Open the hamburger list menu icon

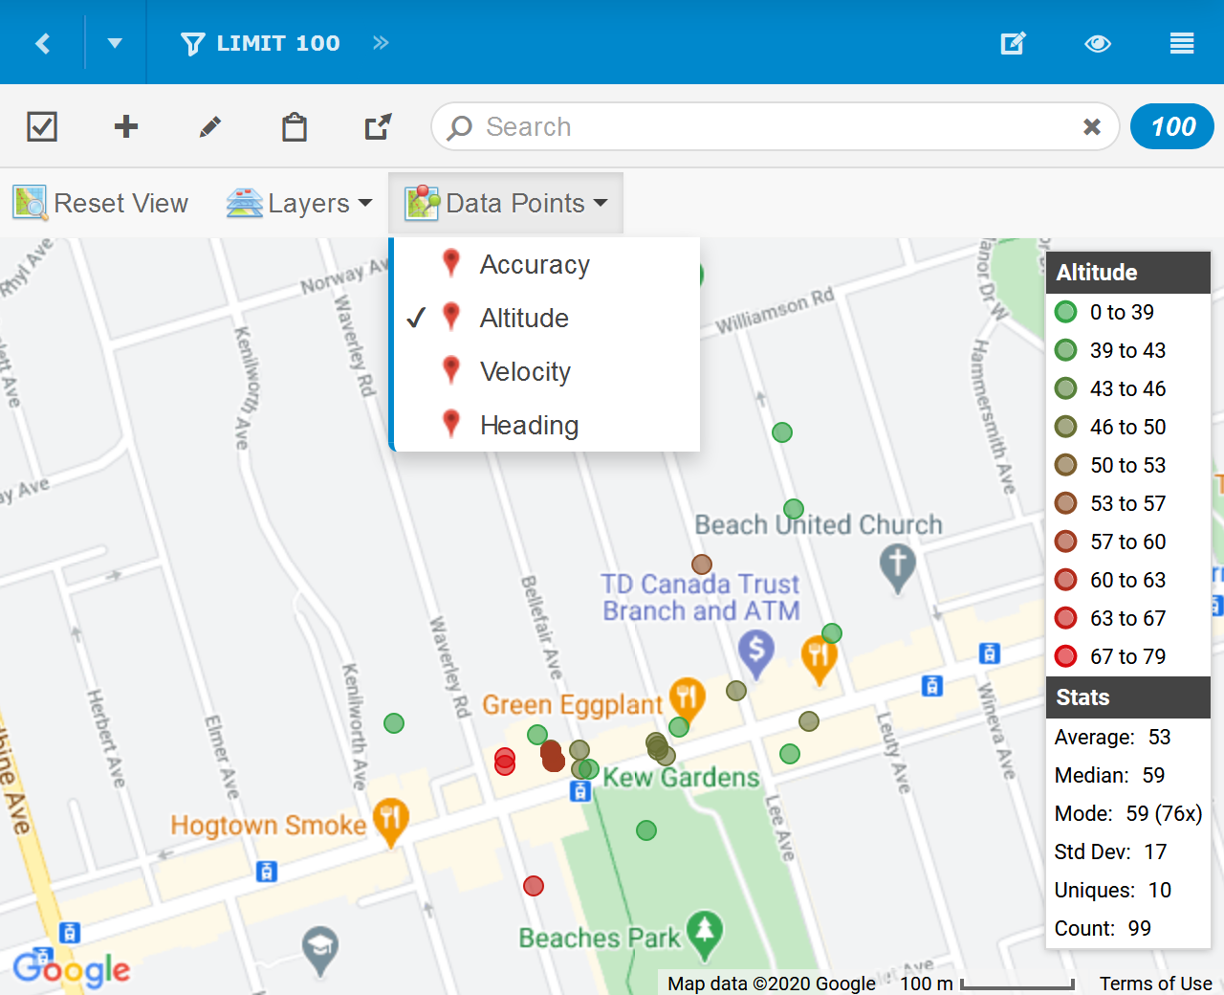coord(1182,43)
